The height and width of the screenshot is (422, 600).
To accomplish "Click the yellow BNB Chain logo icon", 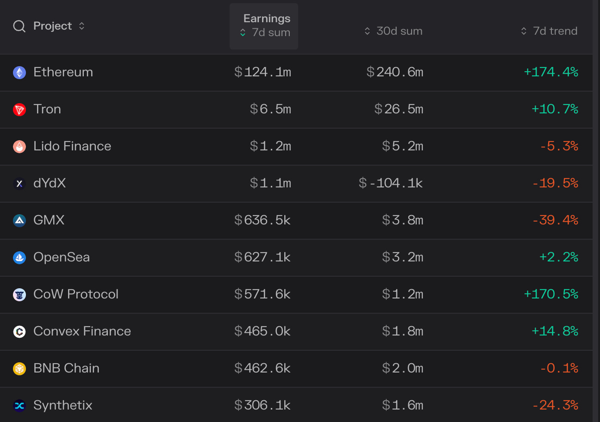I will pyautogui.click(x=19, y=369).
